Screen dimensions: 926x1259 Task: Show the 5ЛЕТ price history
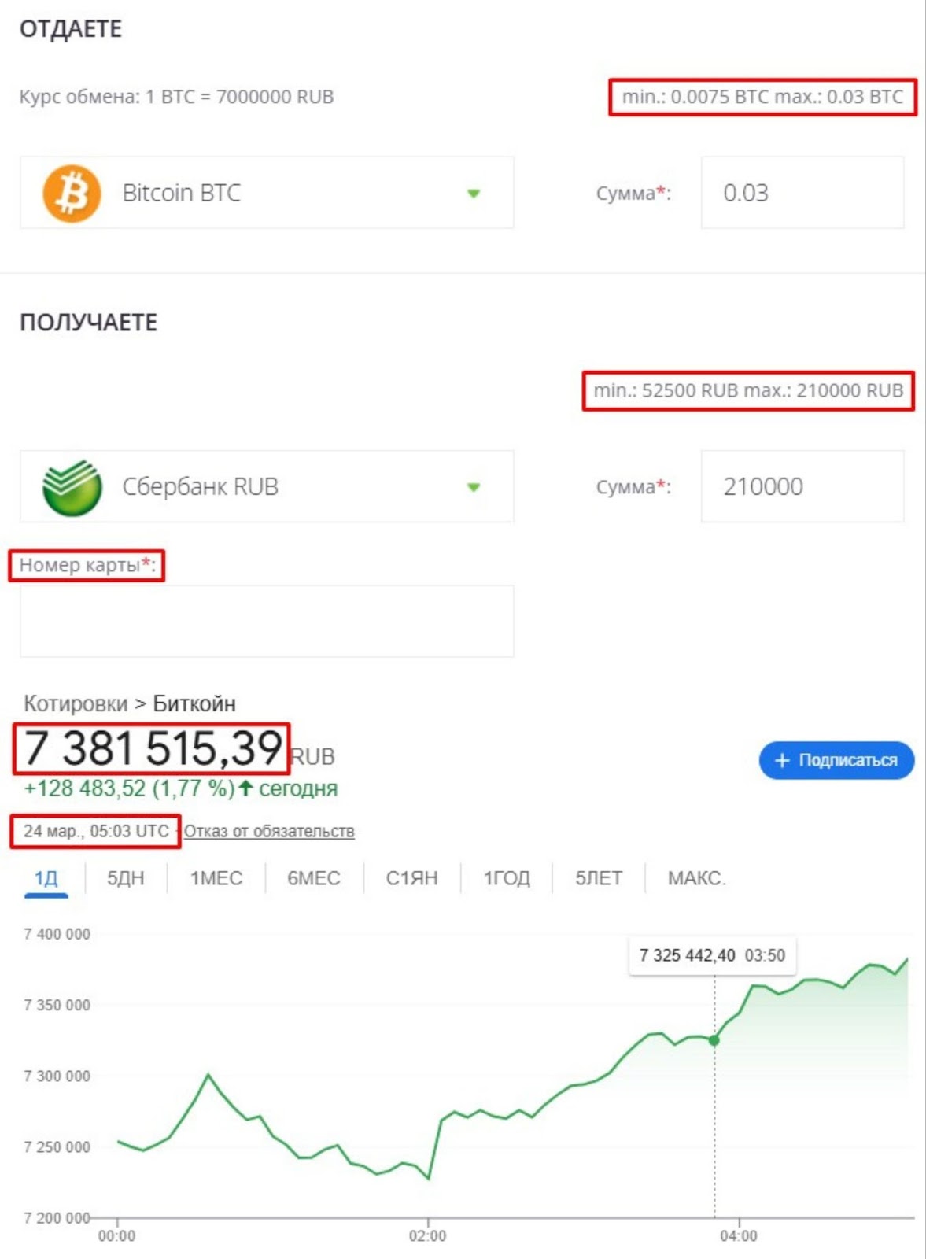coord(599,878)
